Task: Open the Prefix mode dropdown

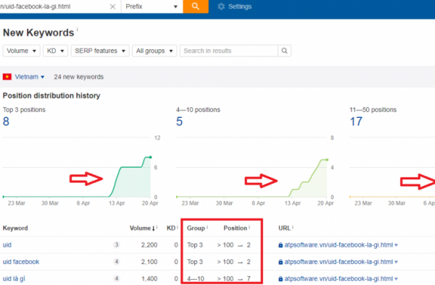Action: click(152, 7)
